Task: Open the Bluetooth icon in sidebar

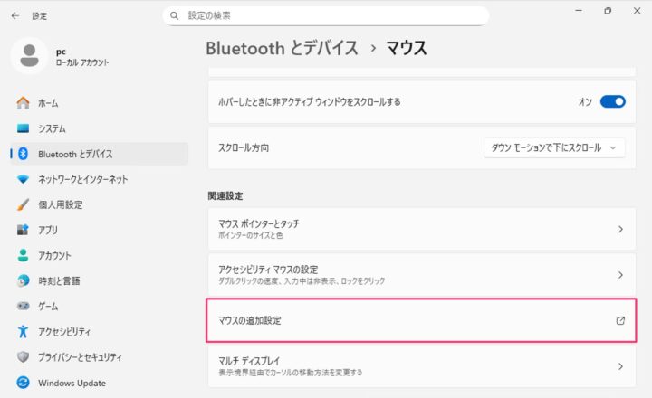Action: (x=23, y=154)
